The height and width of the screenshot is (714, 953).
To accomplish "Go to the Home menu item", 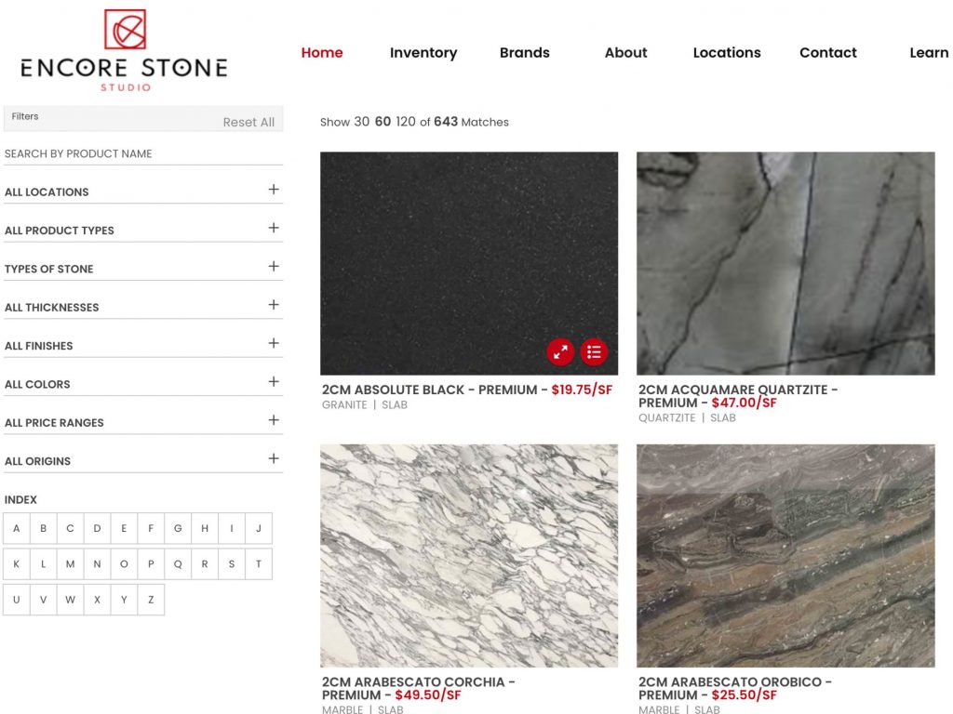I will click(322, 53).
